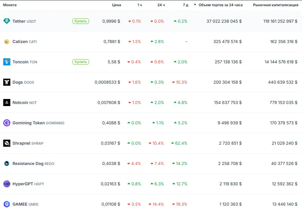Screen dimensions: 302x213
Task: Click the HyperGPT logo icon
Action: [x=7, y=184]
